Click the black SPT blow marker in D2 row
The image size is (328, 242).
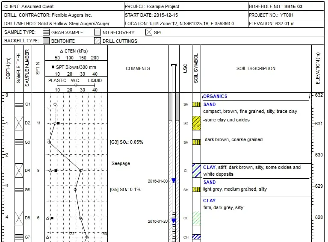[x=58, y=123]
